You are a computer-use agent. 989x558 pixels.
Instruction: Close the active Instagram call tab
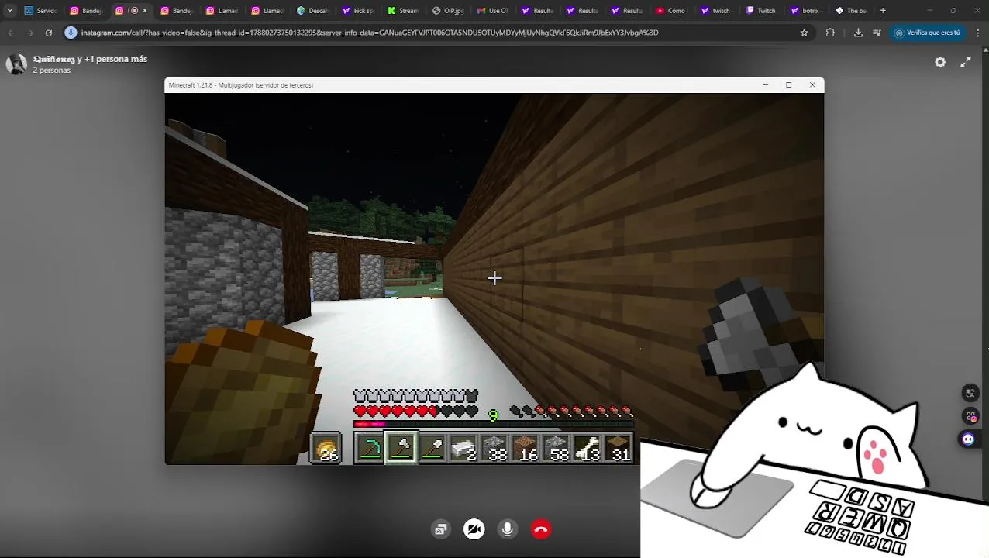pyautogui.click(x=144, y=11)
